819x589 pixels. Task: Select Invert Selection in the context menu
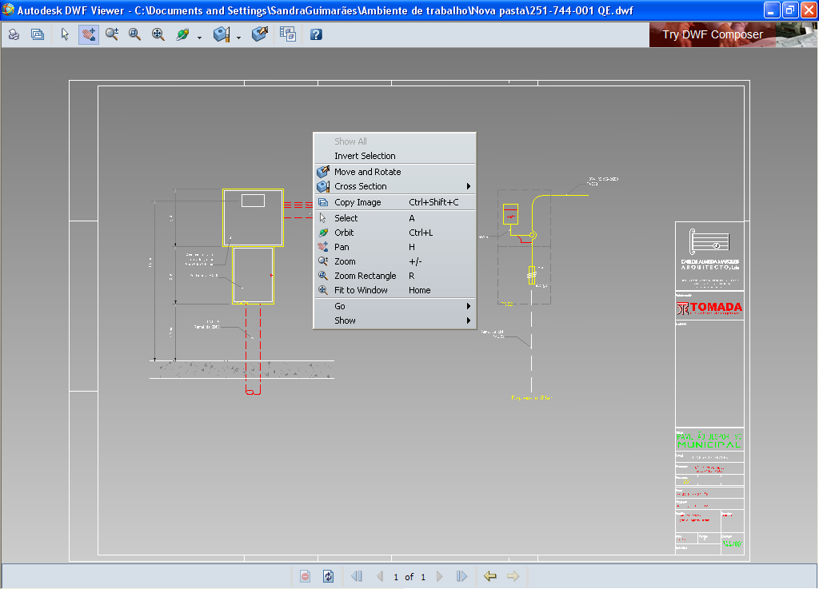coord(365,156)
